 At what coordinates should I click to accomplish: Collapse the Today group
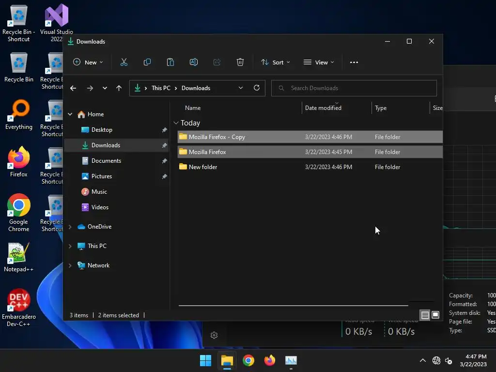(176, 123)
